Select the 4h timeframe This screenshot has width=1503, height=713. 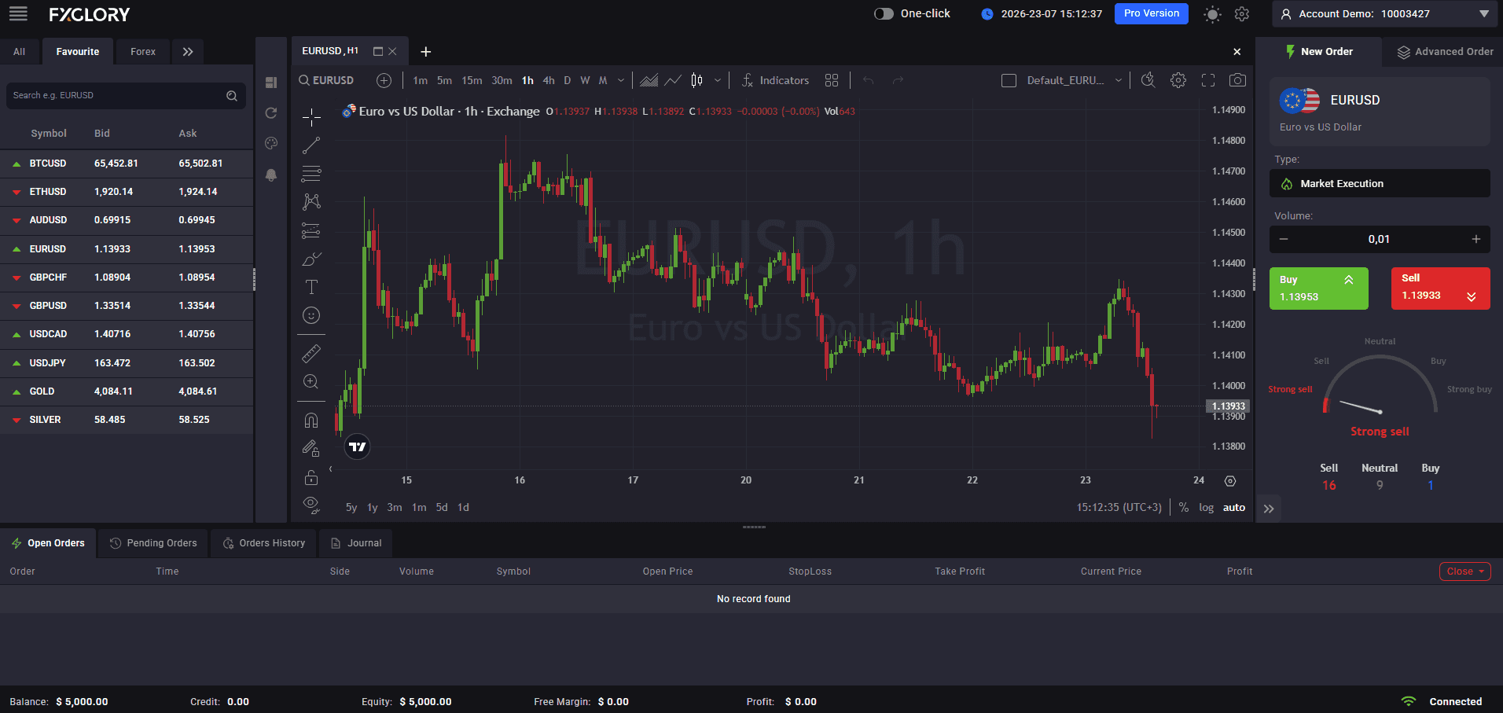(x=549, y=80)
